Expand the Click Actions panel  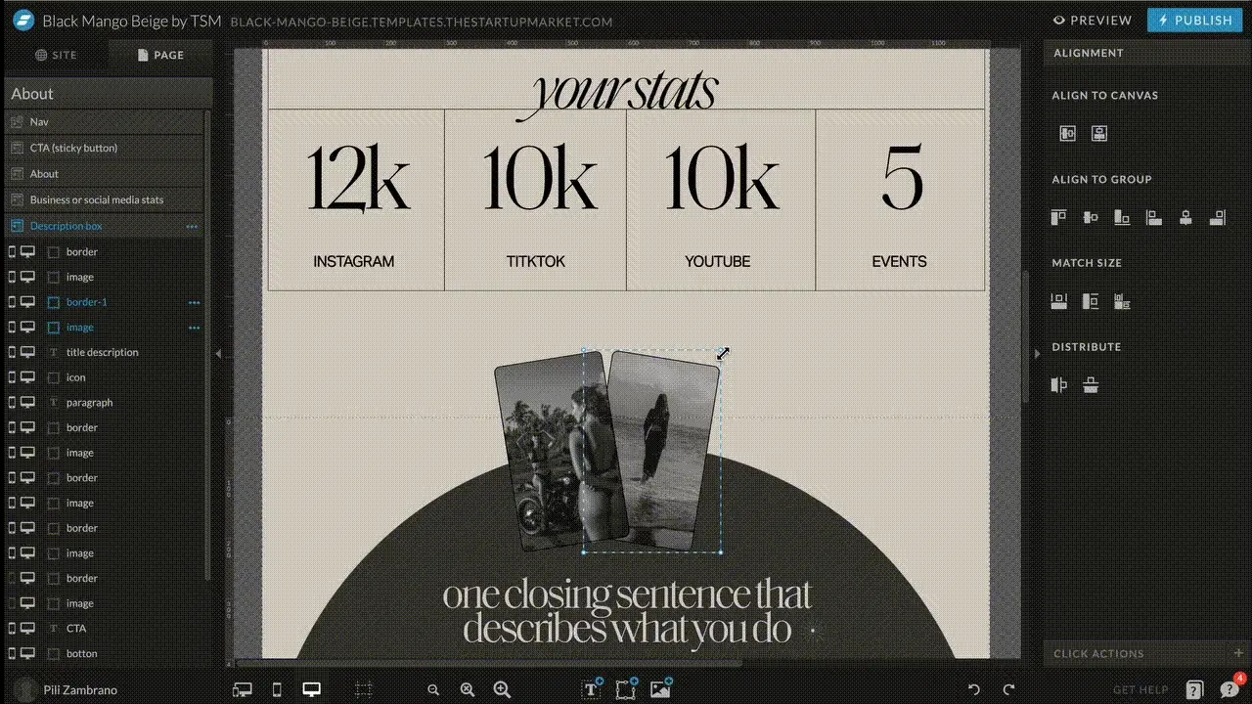click(x=1238, y=653)
